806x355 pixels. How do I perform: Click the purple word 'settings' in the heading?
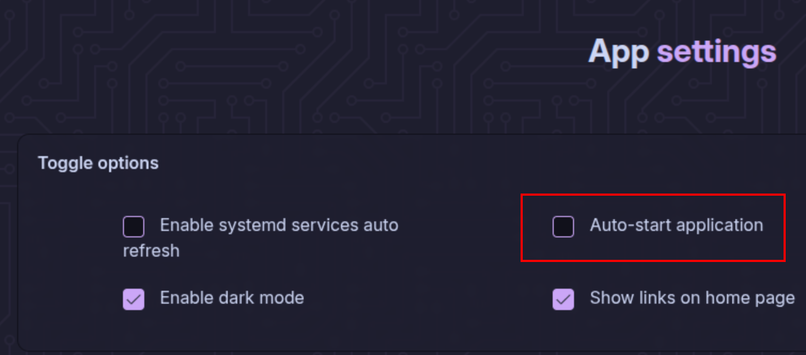pos(716,52)
